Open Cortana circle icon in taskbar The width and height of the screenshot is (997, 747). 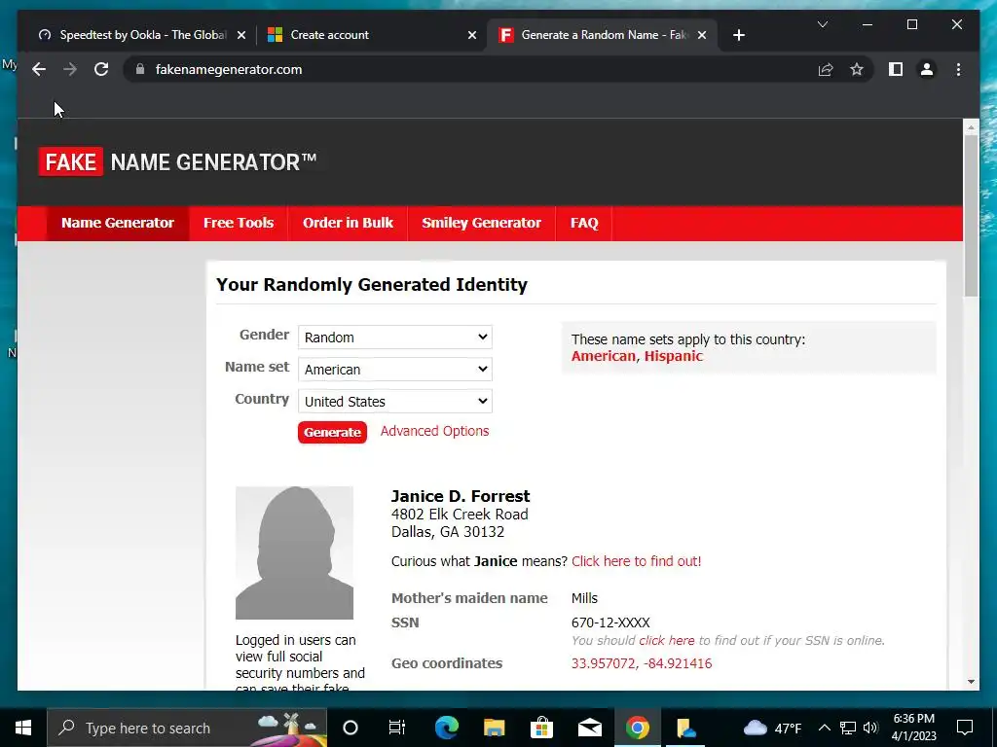[351, 728]
